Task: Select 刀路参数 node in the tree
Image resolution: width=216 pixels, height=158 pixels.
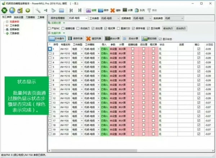Action: coord(14,33)
